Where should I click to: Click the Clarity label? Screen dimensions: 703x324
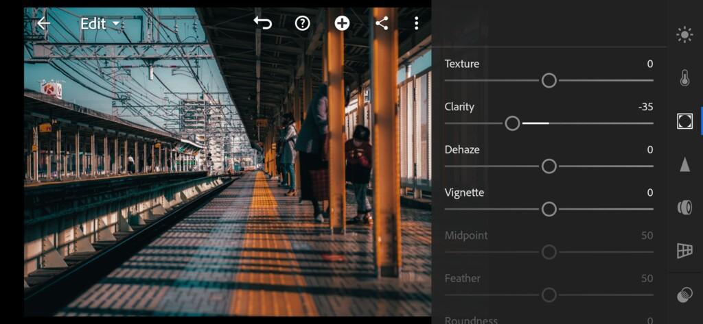459,106
